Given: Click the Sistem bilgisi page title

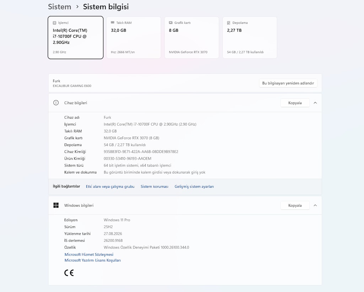Looking at the screenshot, I should (x=106, y=7).
